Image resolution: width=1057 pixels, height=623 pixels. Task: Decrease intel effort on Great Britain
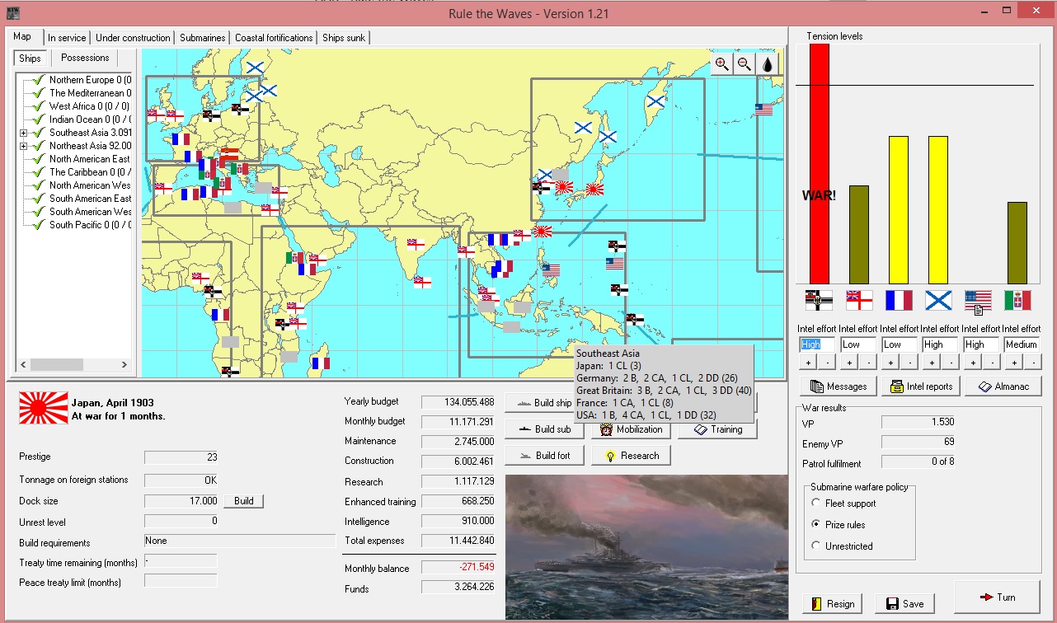coord(868,363)
